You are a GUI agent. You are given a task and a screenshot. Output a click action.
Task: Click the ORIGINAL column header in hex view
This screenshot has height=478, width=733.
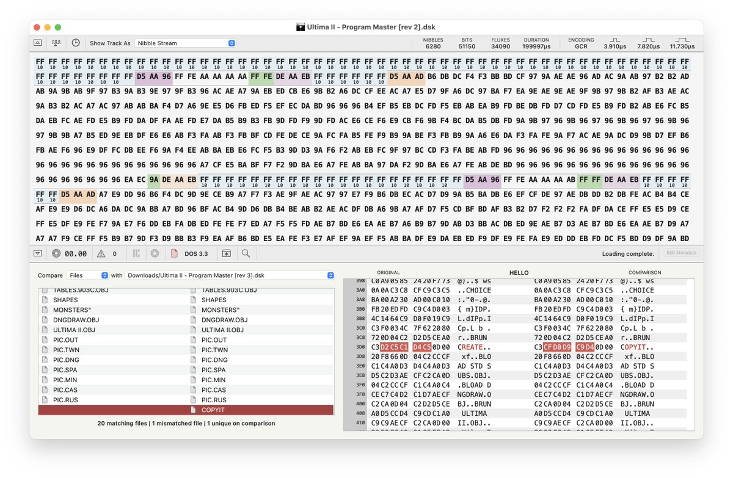coord(388,273)
